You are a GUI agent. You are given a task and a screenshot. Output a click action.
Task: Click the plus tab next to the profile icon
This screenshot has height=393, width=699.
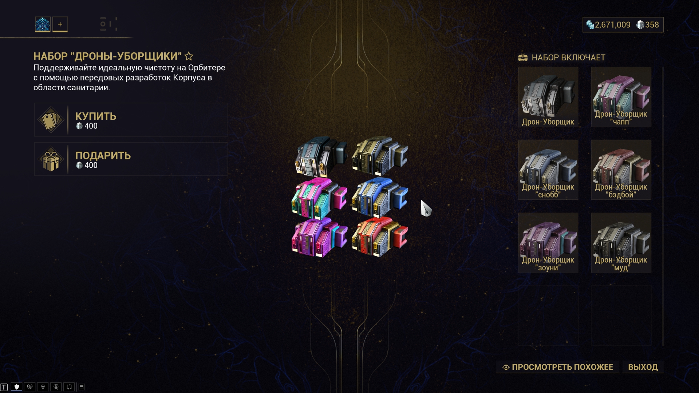pyautogui.click(x=60, y=24)
